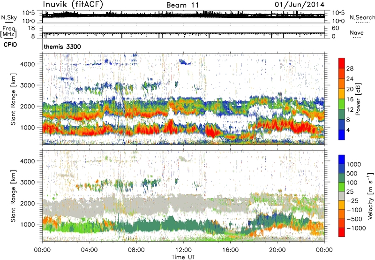Click the right-side '10^5' N.Search tick
The width and height of the screenshot is (375, 260).
(338, 13)
